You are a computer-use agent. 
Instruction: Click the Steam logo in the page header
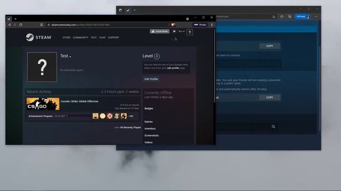[x=38, y=37]
